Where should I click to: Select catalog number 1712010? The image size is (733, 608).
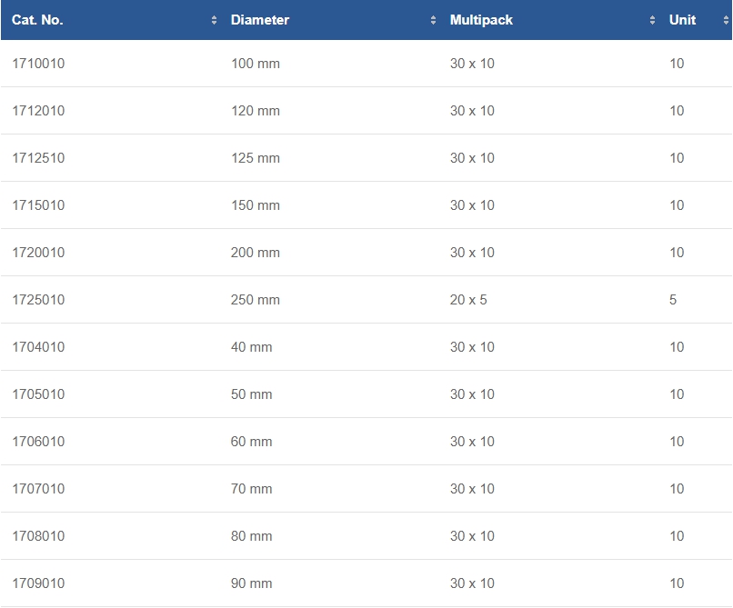(x=38, y=111)
